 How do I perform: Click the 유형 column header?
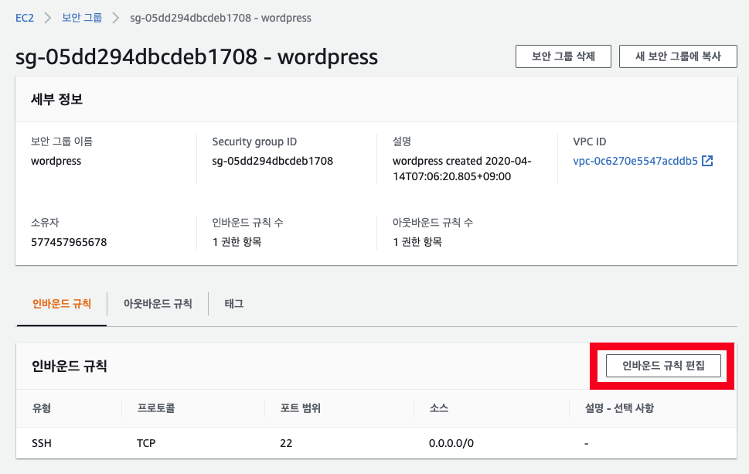[x=42, y=408]
